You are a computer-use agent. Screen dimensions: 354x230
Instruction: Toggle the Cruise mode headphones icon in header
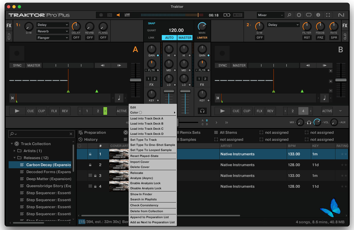coord(309,15)
